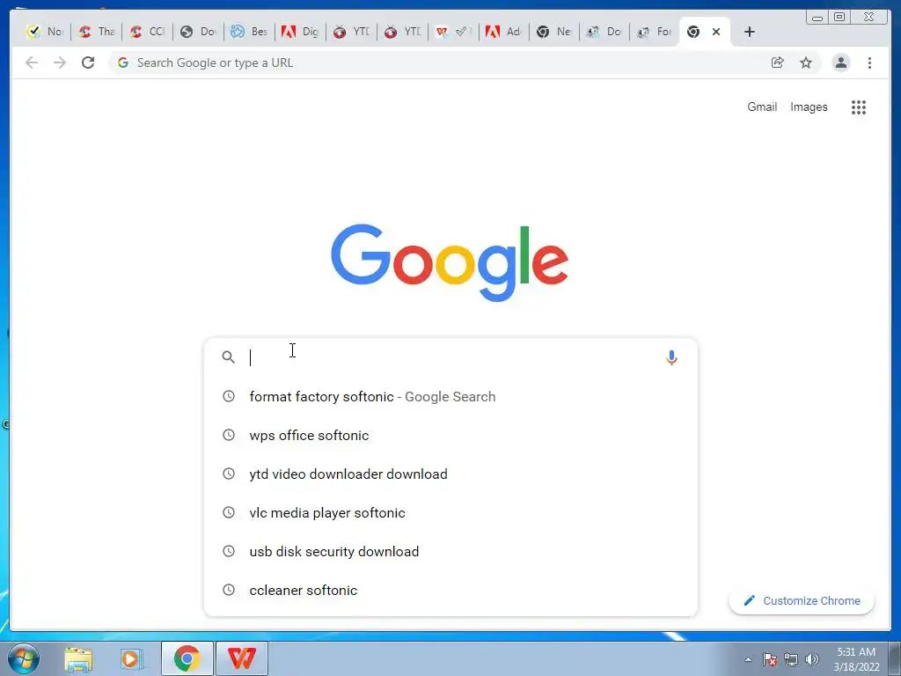901x676 pixels.
Task: Focus the Google search box
Action: pyautogui.click(x=451, y=357)
